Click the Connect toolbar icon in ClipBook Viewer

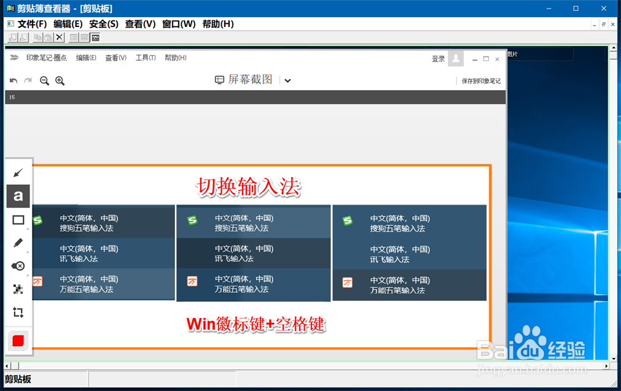tap(13, 37)
